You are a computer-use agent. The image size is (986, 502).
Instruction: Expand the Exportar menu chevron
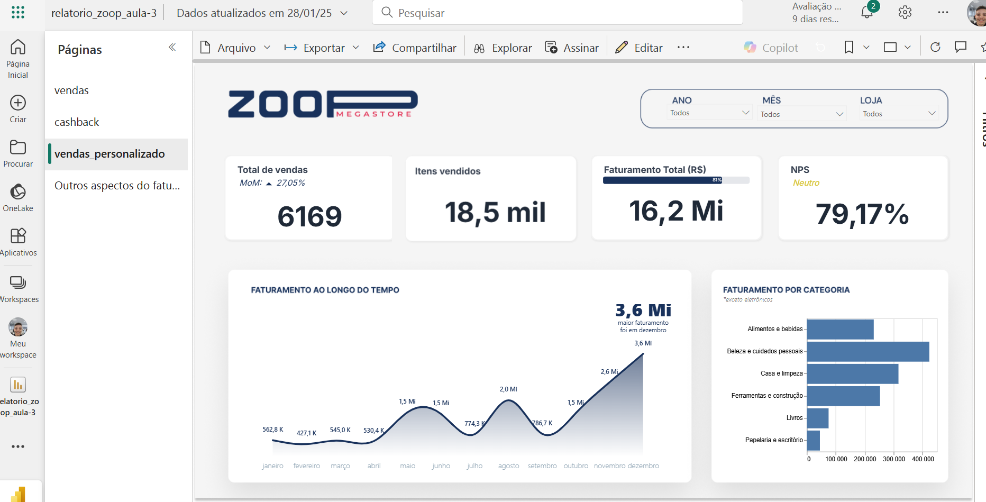(x=356, y=48)
